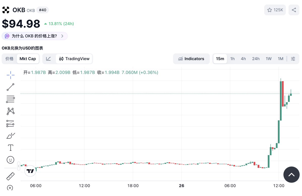Click the $94.98 price text
The height and width of the screenshot is (196, 302).
point(21,24)
